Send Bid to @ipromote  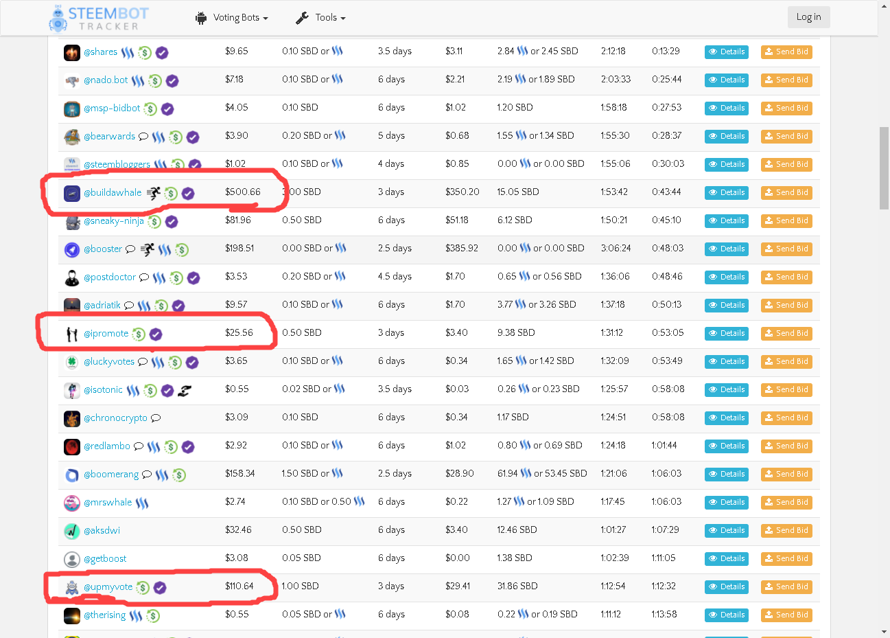click(786, 334)
